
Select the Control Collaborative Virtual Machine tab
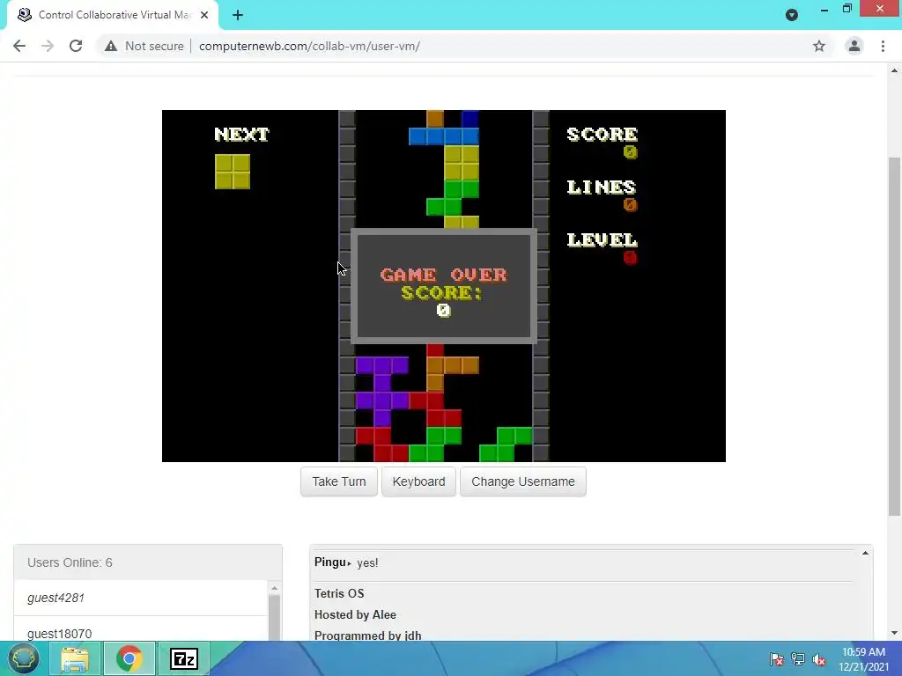tap(113, 15)
